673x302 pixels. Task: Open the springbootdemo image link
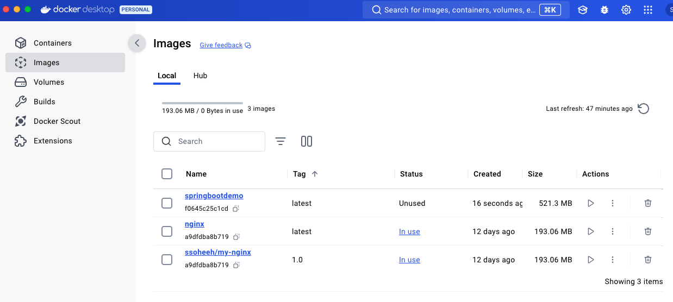[214, 196]
